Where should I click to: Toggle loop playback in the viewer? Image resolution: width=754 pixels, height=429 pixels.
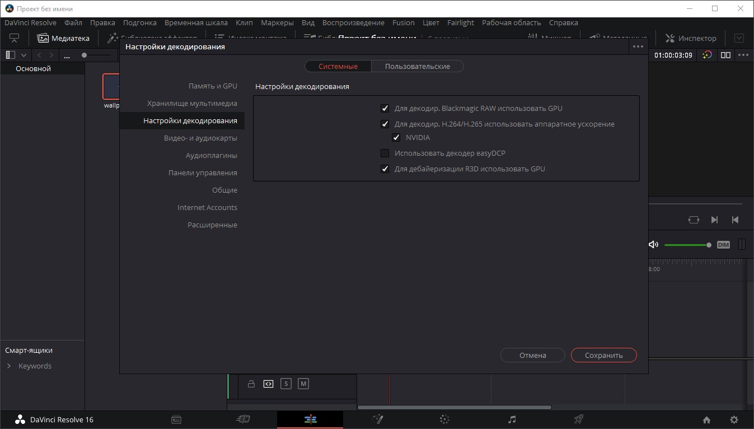(x=694, y=220)
